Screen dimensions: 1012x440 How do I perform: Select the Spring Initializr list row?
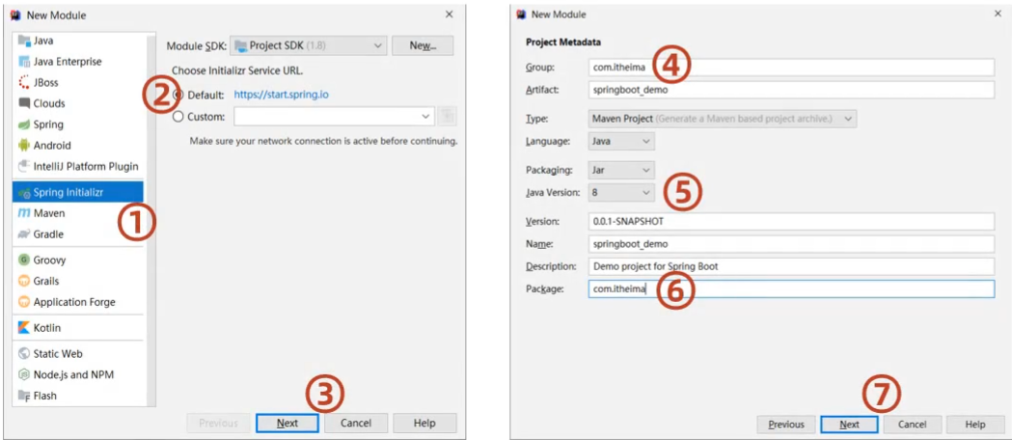78,192
